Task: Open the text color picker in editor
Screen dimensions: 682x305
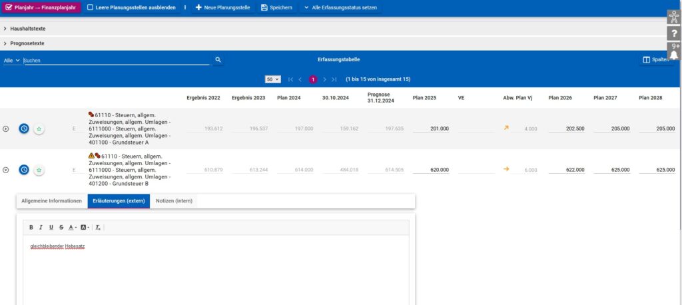Action: pos(73,228)
